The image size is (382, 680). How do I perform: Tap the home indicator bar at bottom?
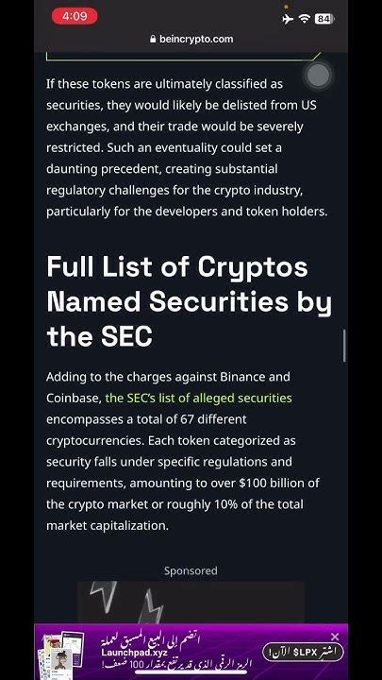[191, 672]
